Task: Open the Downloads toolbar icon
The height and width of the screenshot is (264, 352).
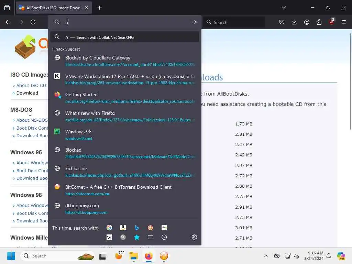Action: click(294, 22)
